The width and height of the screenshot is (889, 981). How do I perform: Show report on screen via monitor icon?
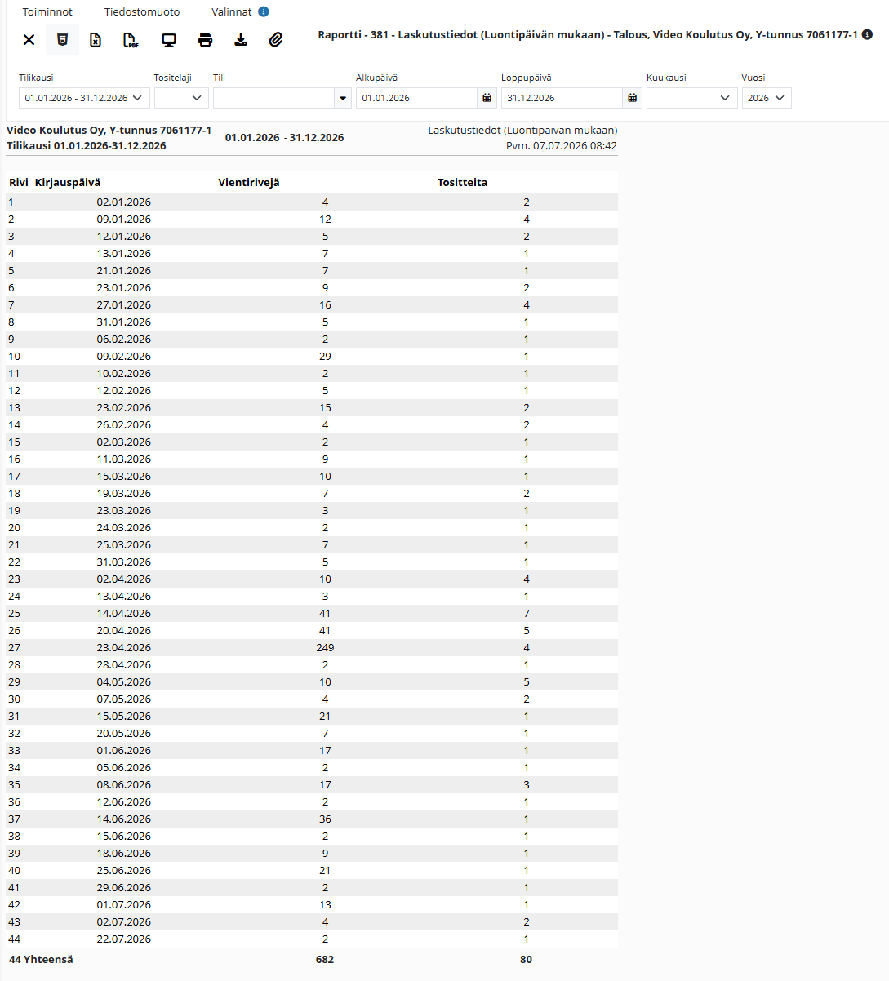point(169,40)
